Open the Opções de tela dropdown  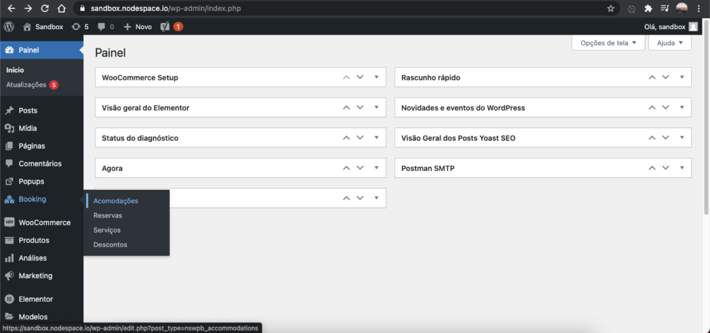608,43
